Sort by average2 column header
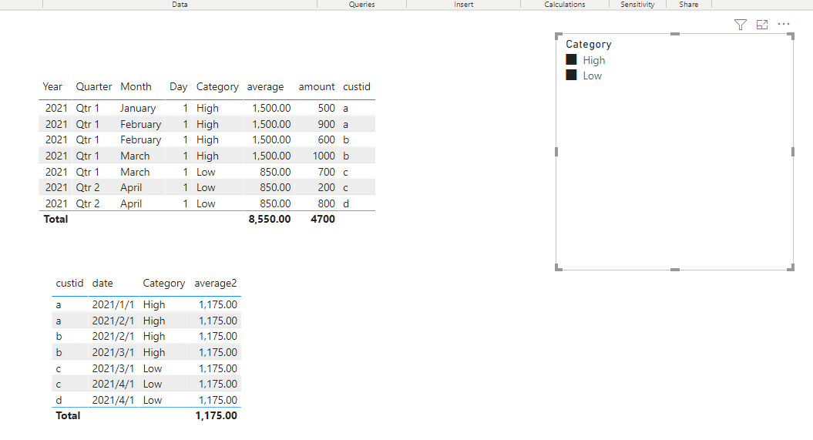813x440 pixels. click(x=216, y=283)
